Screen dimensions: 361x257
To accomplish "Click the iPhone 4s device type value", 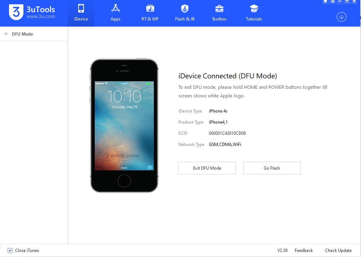I will pyautogui.click(x=218, y=111).
